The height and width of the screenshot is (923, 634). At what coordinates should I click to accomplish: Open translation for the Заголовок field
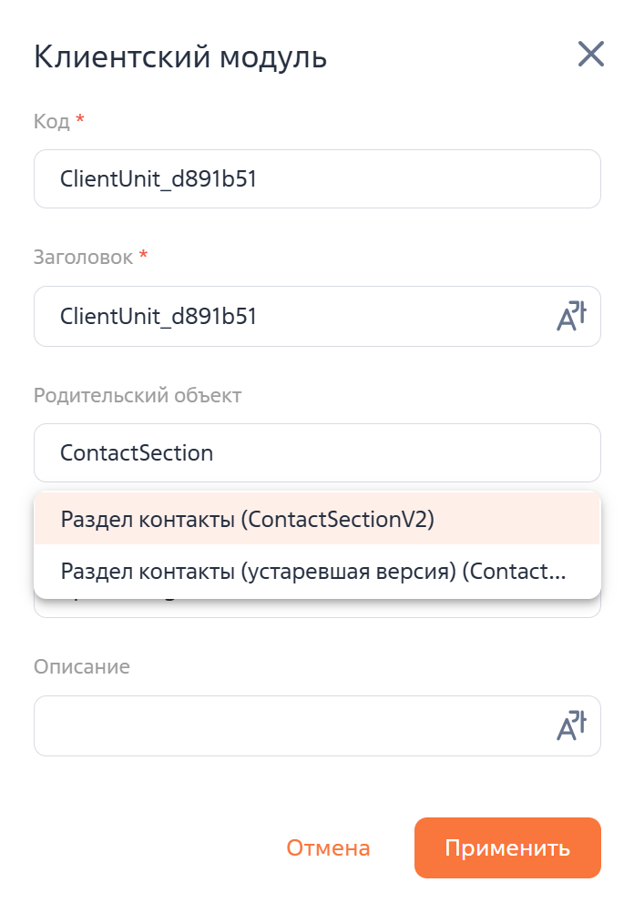571,317
